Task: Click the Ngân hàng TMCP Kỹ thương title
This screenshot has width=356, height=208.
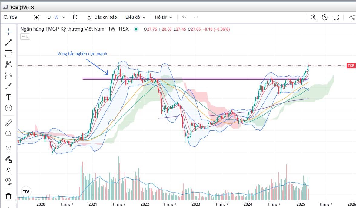Action: pos(75,29)
